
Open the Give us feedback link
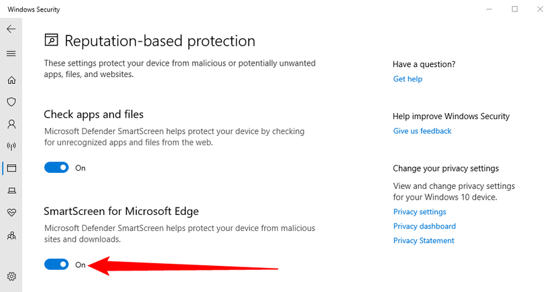[x=422, y=131]
